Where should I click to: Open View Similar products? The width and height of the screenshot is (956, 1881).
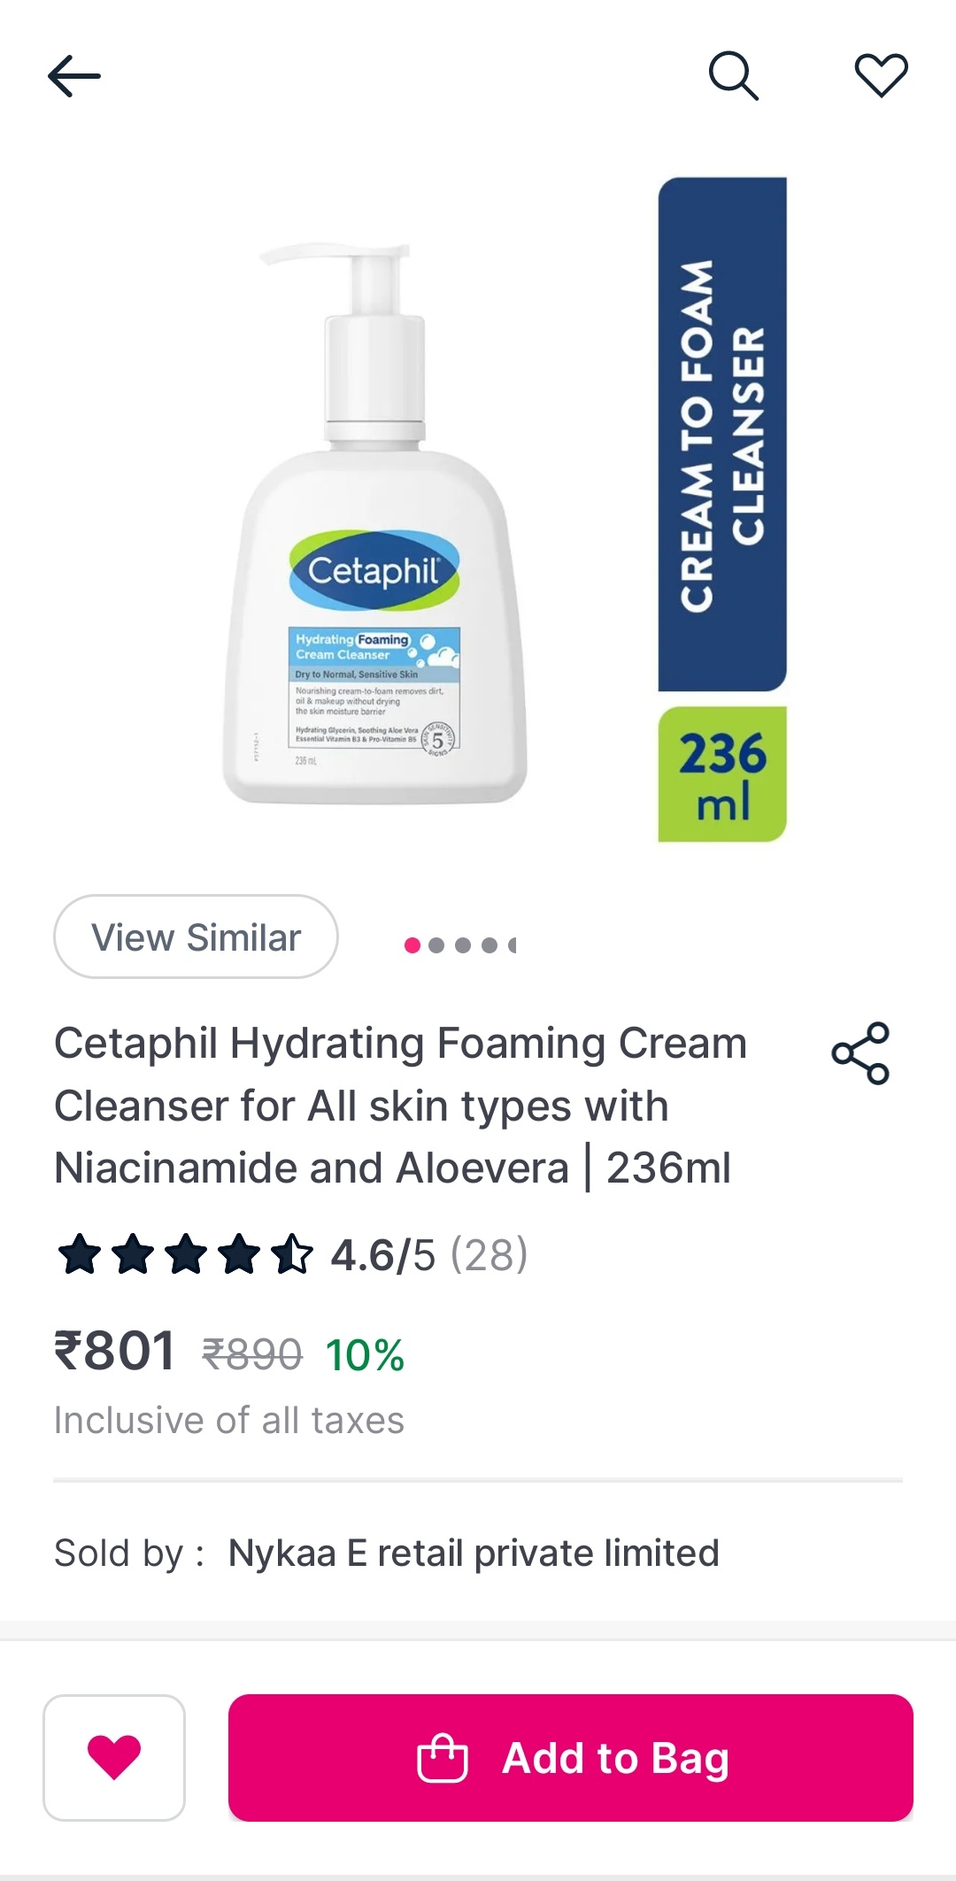click(195, 937)
